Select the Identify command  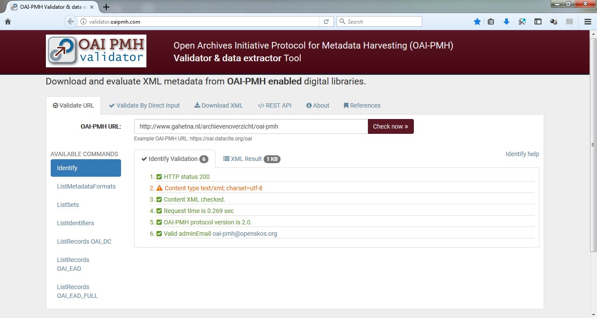coord(86,168)
